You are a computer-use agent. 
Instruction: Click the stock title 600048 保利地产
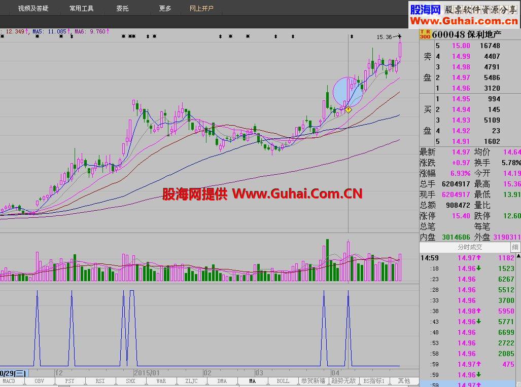[x=467, y=34]
